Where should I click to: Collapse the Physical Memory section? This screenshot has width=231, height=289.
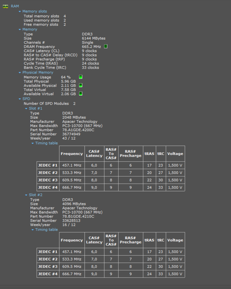[20, 73]
